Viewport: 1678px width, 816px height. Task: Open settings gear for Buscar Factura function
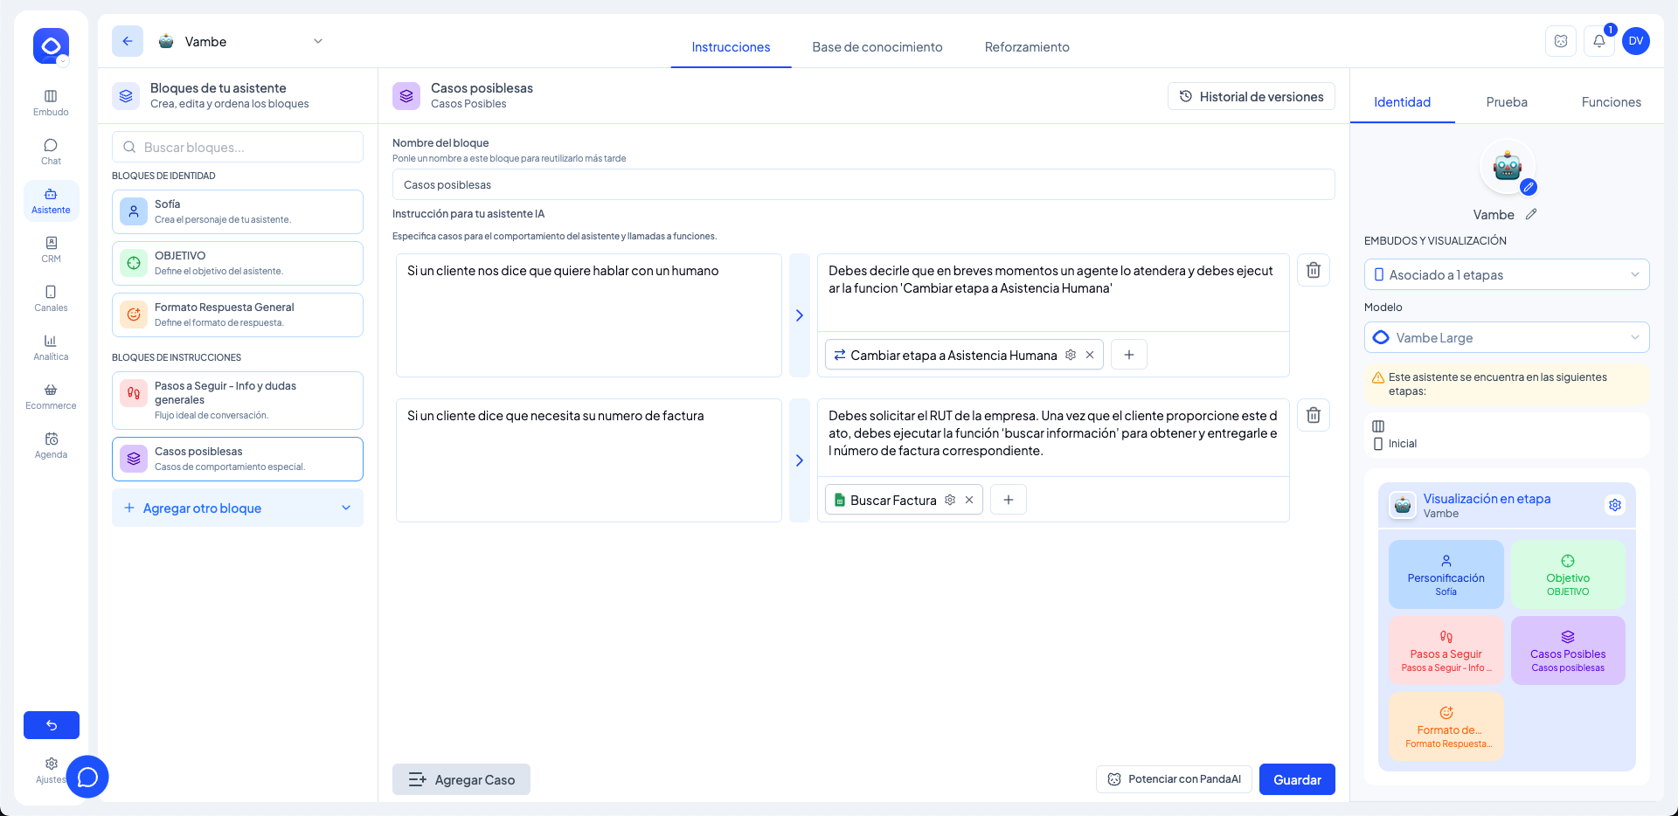(950, 500)
